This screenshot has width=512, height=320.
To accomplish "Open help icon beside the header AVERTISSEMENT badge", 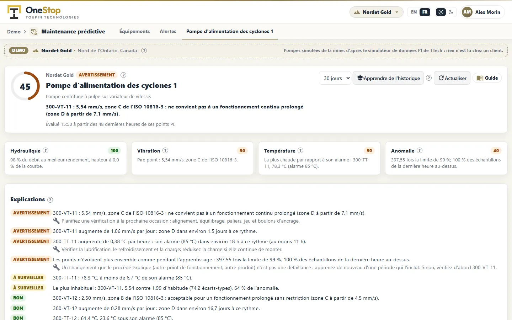I will 123,75.
